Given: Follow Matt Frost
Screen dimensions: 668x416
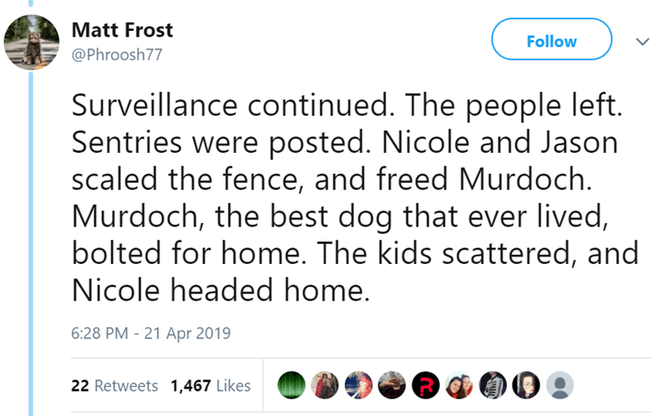Looking at the screenshot, I should [x=552, y=41].
